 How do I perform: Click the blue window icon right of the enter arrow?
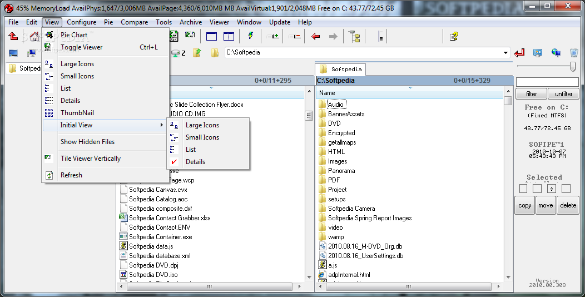[x=538, y=53]
